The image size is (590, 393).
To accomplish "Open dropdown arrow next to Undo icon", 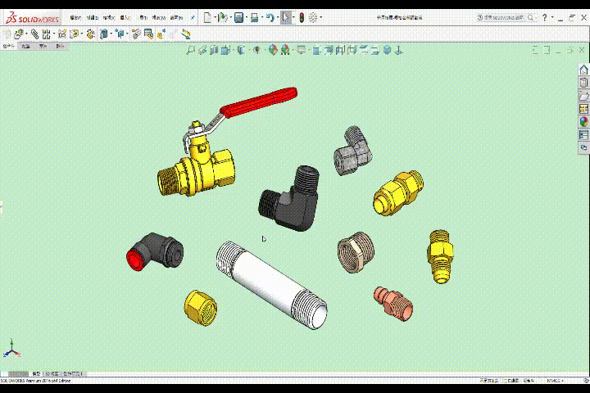I will tap(276, 17).
